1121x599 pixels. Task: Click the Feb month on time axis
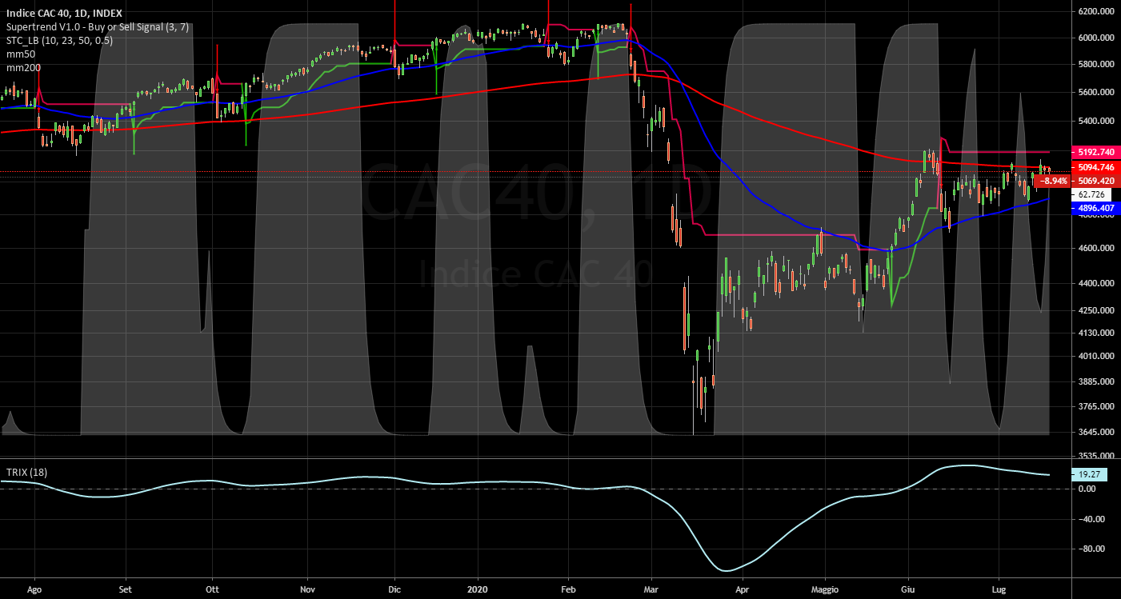click(567, 589)
